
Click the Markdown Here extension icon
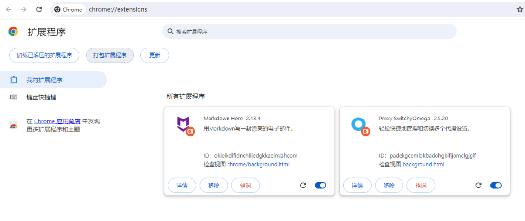(184, 125)
